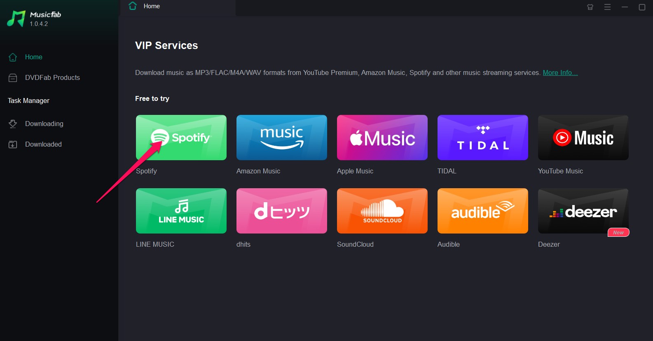653x341 pixels.
Task: Click the Task Manager heading
Action: [28, 101]
